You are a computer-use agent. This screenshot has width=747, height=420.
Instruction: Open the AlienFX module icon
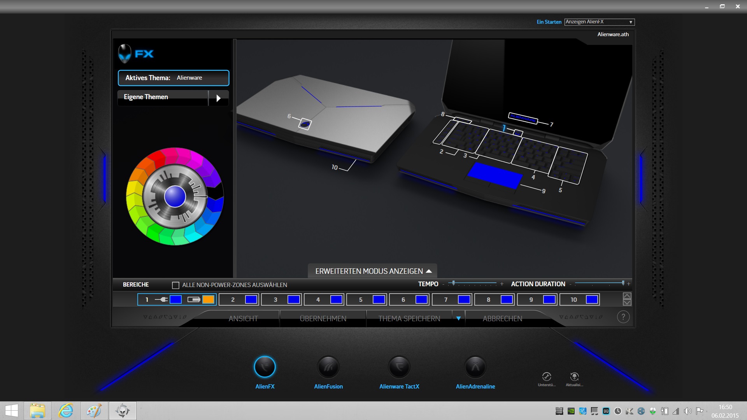click(265, 367)
